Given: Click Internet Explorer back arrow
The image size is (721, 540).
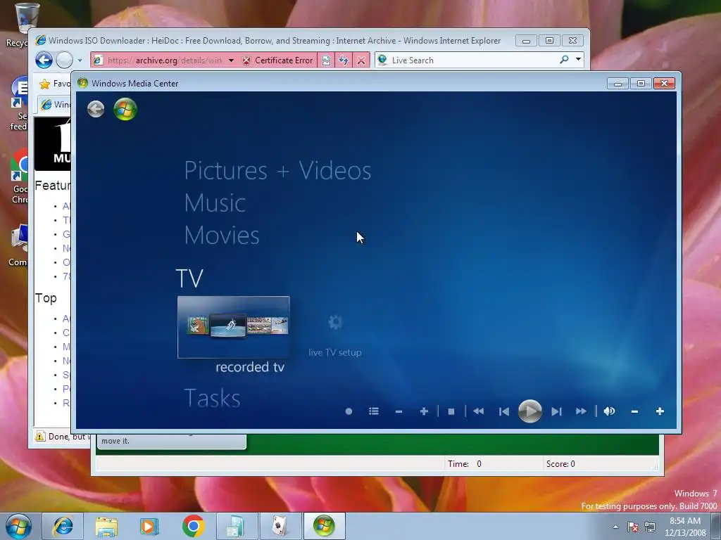Looking at the screenshot, I should [44, 60].
